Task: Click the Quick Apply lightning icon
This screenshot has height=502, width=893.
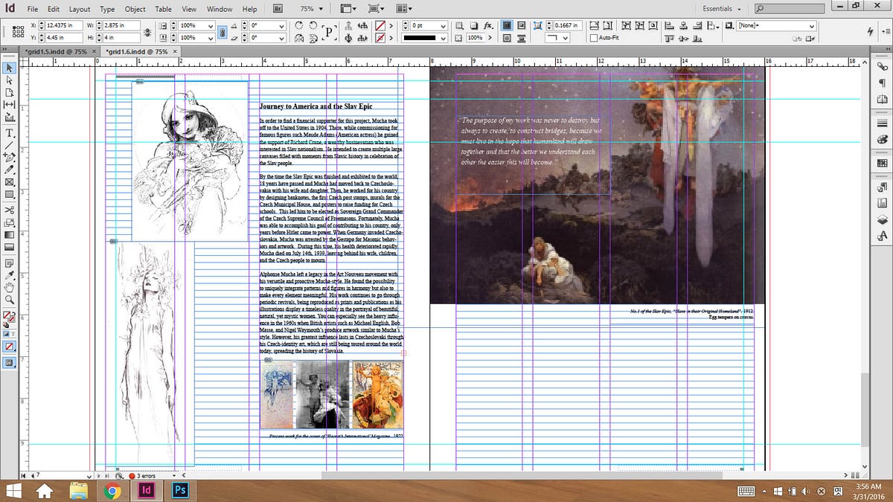Action: coord(871,31)
